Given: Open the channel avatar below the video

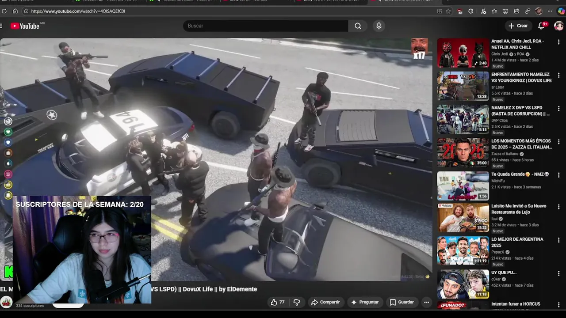Looking at the screenshot, I should point(6,302).
